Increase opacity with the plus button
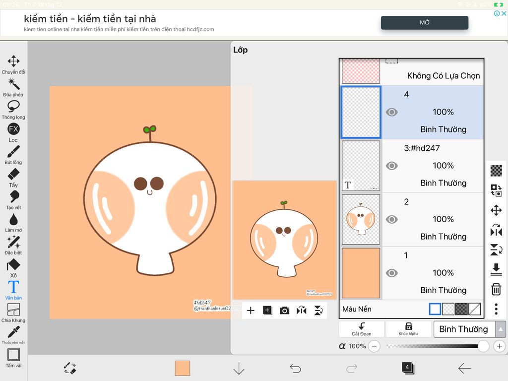 [499, 346]
